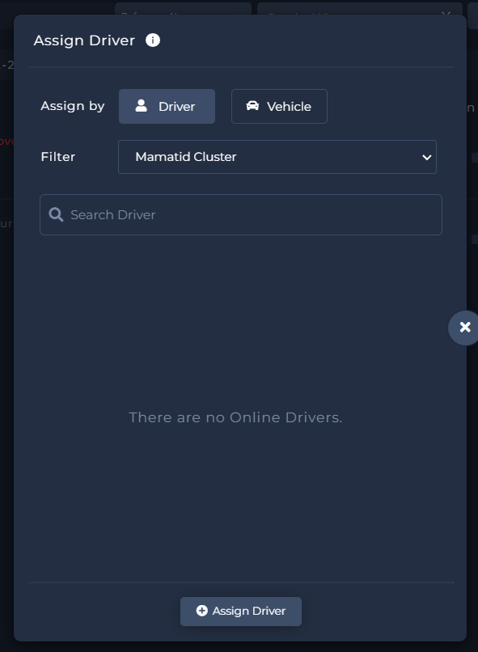Click the empty driver list area
Screen dimensions: 478x652
[241, 409]
